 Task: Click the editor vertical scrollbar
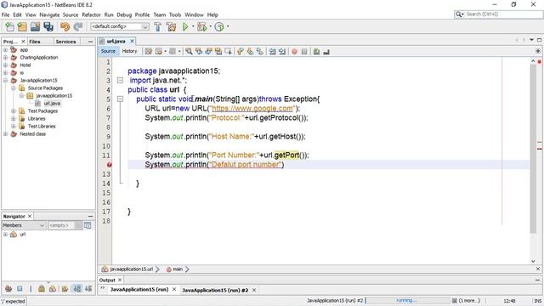point(533,150)
